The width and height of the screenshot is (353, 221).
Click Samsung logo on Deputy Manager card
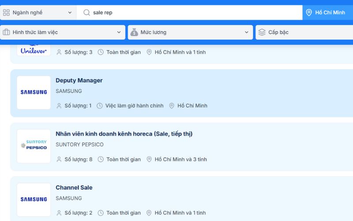point(34,92)
